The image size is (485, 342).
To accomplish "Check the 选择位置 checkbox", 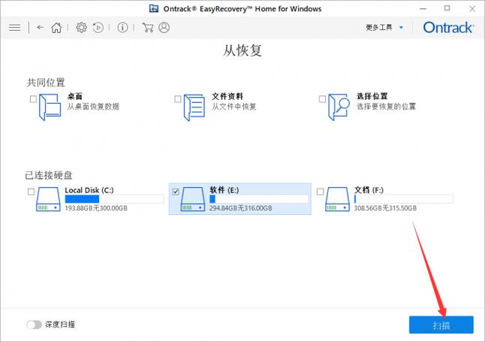I will point(322,99).
